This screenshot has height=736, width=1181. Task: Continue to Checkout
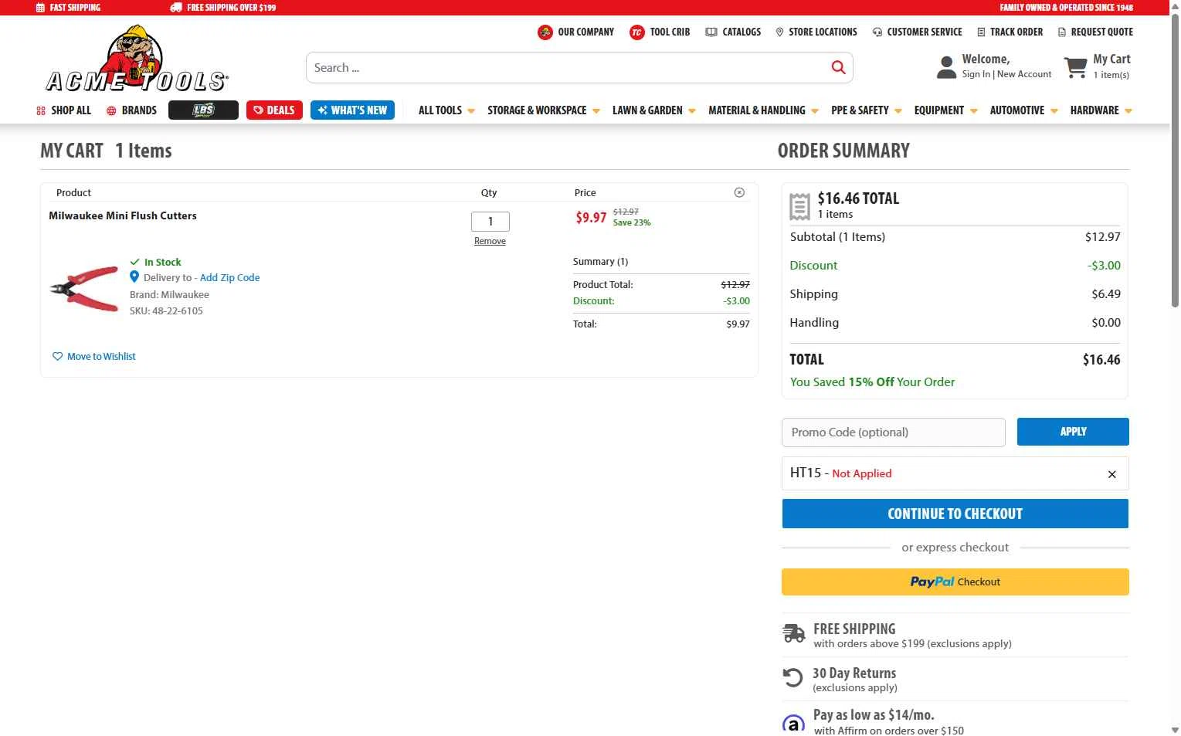click(x=955, y=514)
